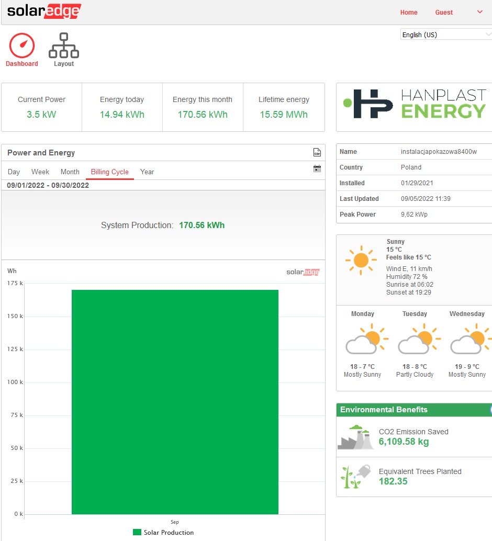Click the Hanplast Energy logo

pos(415,104)
